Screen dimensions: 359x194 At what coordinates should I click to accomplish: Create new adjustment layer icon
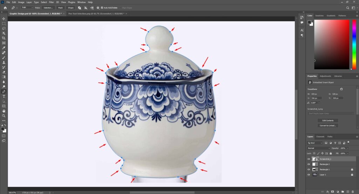click(338, 192)
